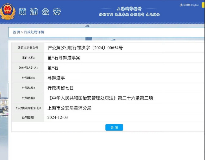The width and height of the screenshot is (205, 160).
Task: Click the document number 沪公黄(外滩)行罚决字 value
Action: [85, 48]
